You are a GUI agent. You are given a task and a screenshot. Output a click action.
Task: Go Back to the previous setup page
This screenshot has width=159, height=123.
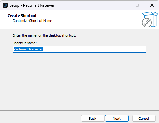pos(93,119)
